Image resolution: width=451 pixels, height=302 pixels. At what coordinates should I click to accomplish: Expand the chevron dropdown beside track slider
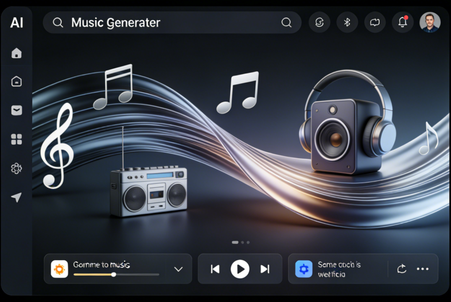178,269
